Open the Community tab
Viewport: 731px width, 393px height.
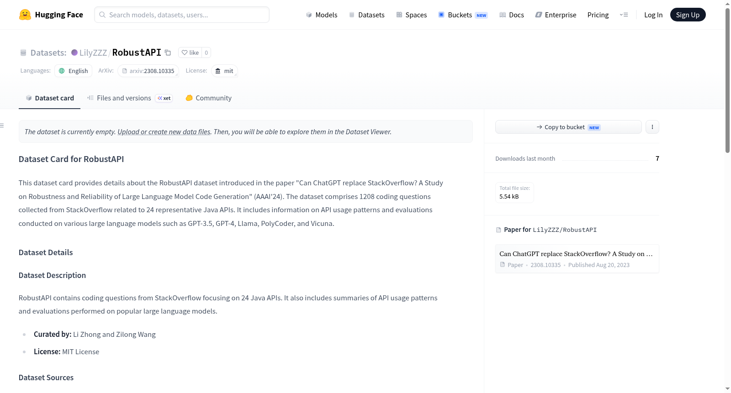coord(209,98)
